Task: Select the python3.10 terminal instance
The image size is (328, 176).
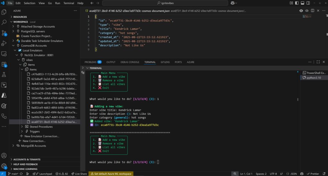Action: click(x=314, y=78)
